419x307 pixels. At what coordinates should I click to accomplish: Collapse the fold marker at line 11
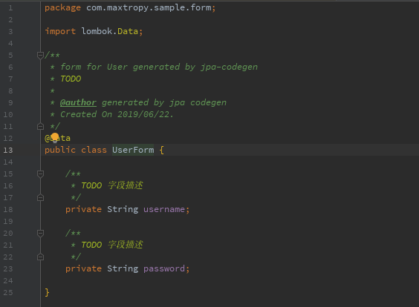[40, 126]
